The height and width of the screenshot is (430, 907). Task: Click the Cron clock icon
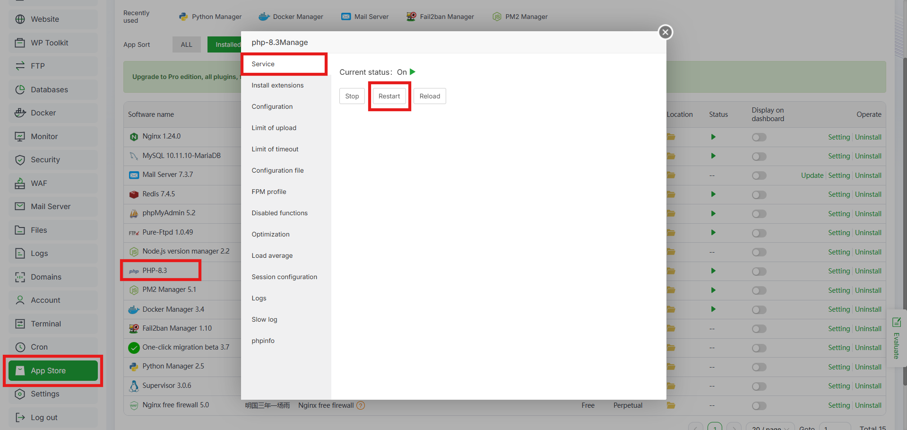click(20, 347)
